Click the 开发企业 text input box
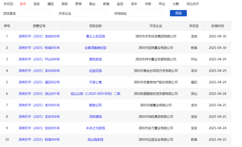This screenshot has height=147, width=242. [89, 13]
